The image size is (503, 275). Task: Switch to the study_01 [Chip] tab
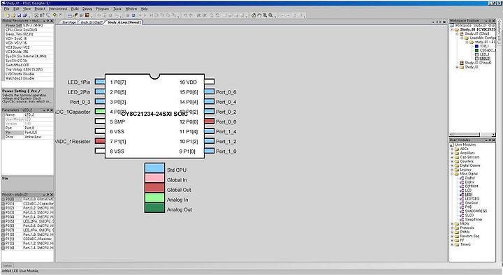click(91, 22)
